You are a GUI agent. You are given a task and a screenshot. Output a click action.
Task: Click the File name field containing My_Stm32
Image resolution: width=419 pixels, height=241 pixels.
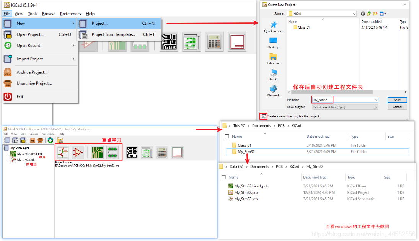(x=345, y=100)
